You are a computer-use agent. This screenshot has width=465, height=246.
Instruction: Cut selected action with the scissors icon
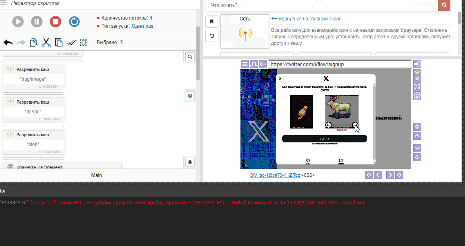pyautogui.click(x=46, y=42)
